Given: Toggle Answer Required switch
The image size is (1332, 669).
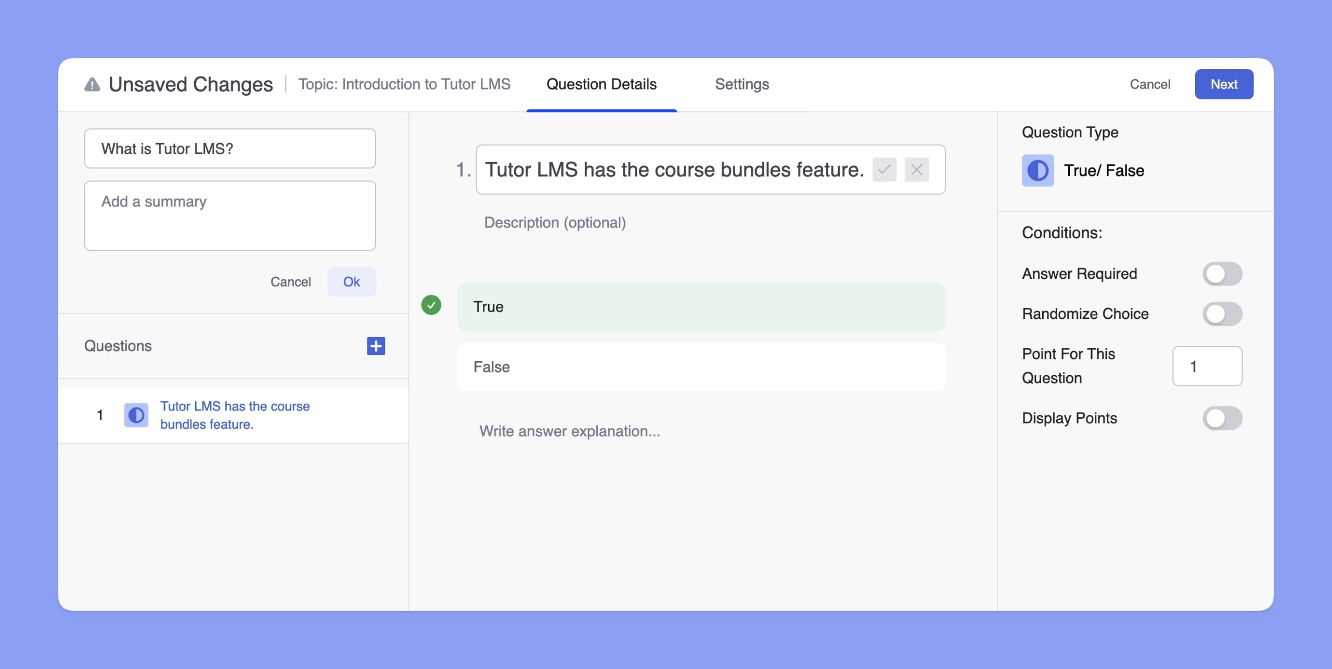Looking at the screenshot, I should pos(1222,274).
